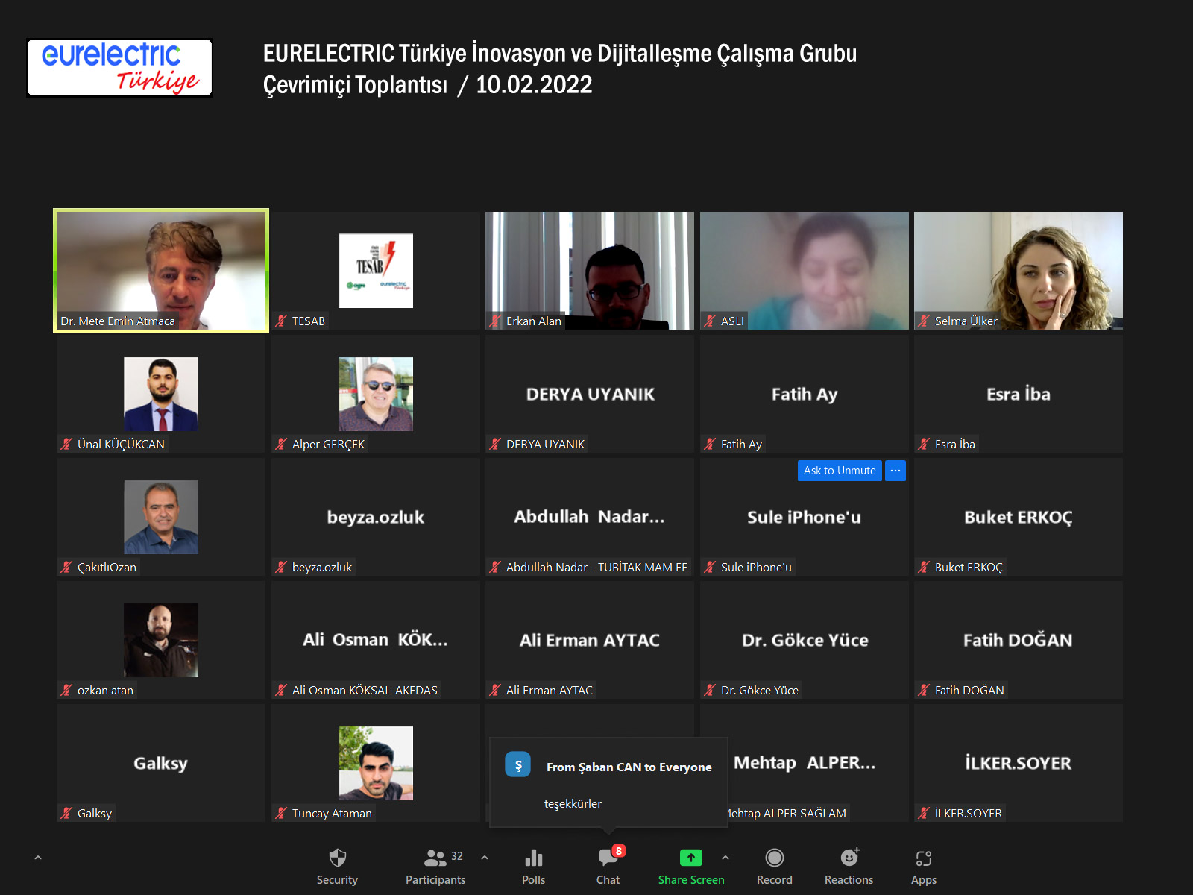This screenshot has height=895, width=1193.
Task: Expand the arrow next to Participants
Action: (485, 858)
